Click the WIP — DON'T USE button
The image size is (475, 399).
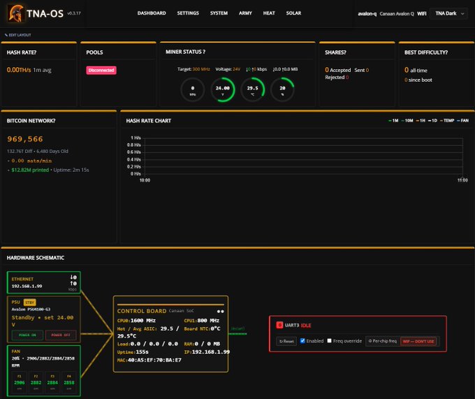(x=418, y=342)
